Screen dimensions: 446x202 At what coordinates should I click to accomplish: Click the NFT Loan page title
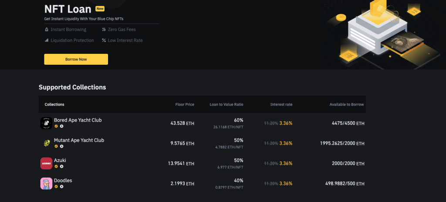click(x=68, y=9)
